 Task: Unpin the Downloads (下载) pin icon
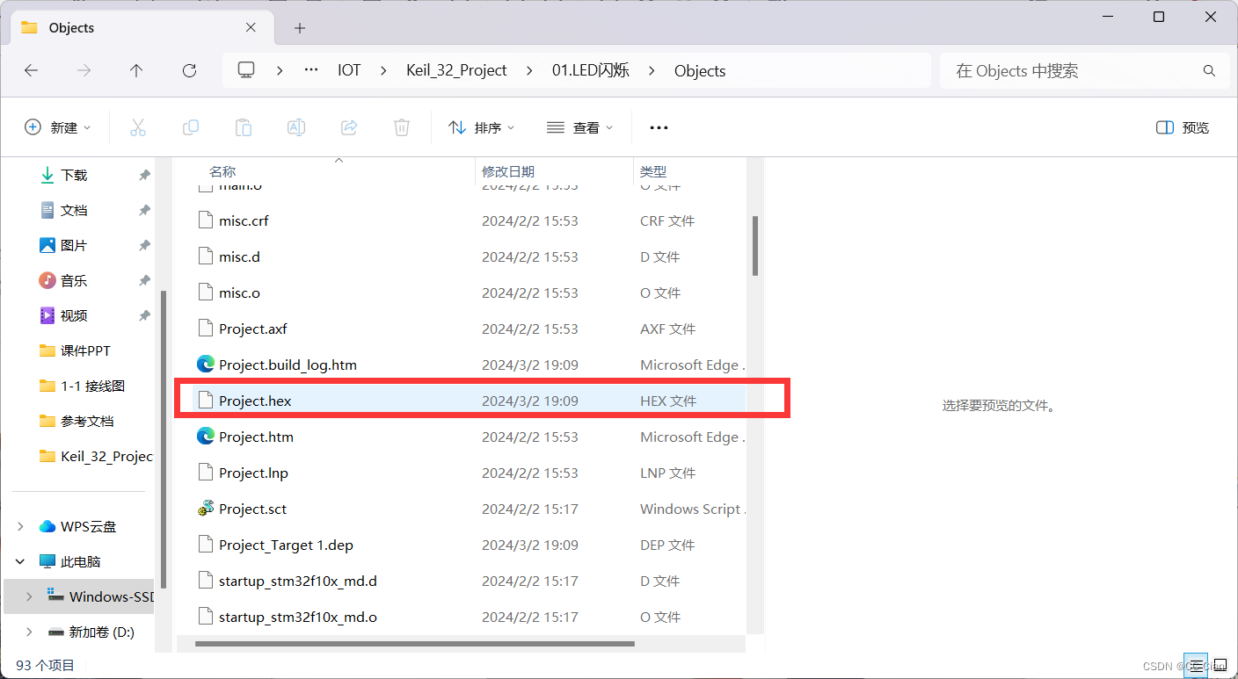[144, 176]
